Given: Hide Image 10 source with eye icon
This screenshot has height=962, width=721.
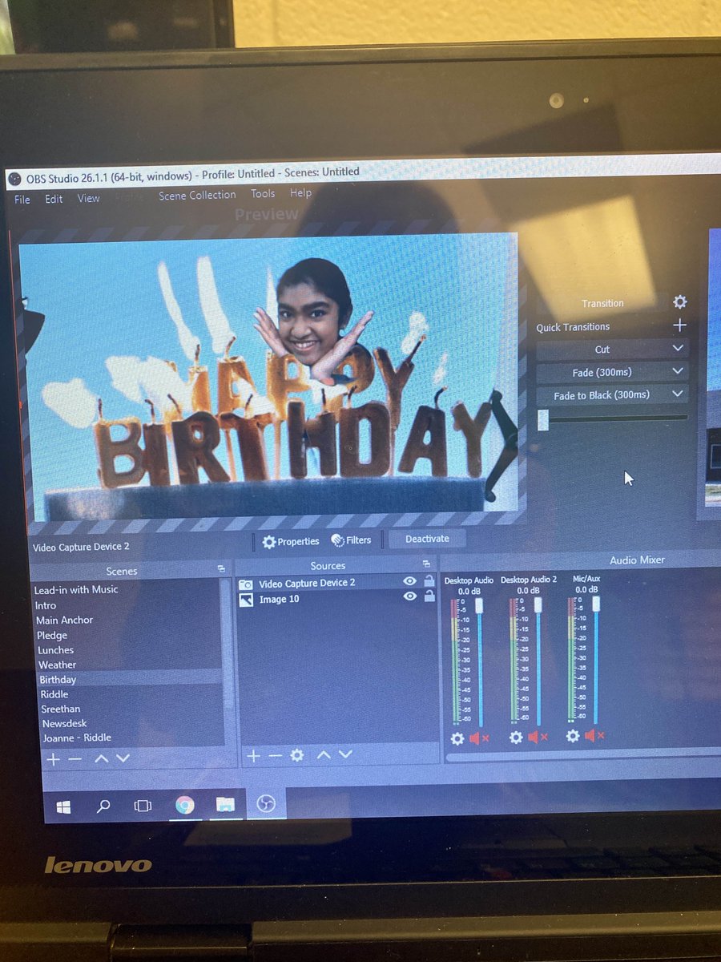Looking at the screenshot, I should tap(410, 596).
